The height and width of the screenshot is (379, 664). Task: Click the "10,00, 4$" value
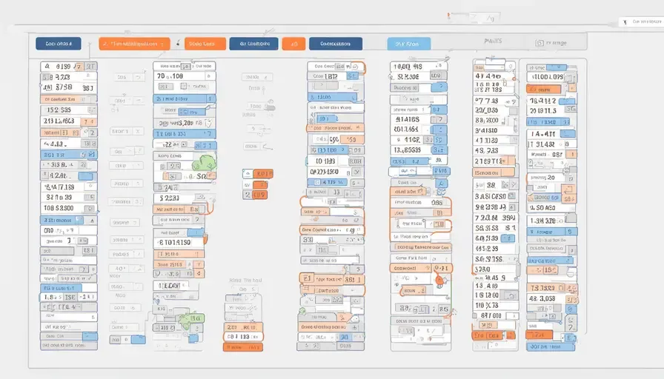coord(408,67)
